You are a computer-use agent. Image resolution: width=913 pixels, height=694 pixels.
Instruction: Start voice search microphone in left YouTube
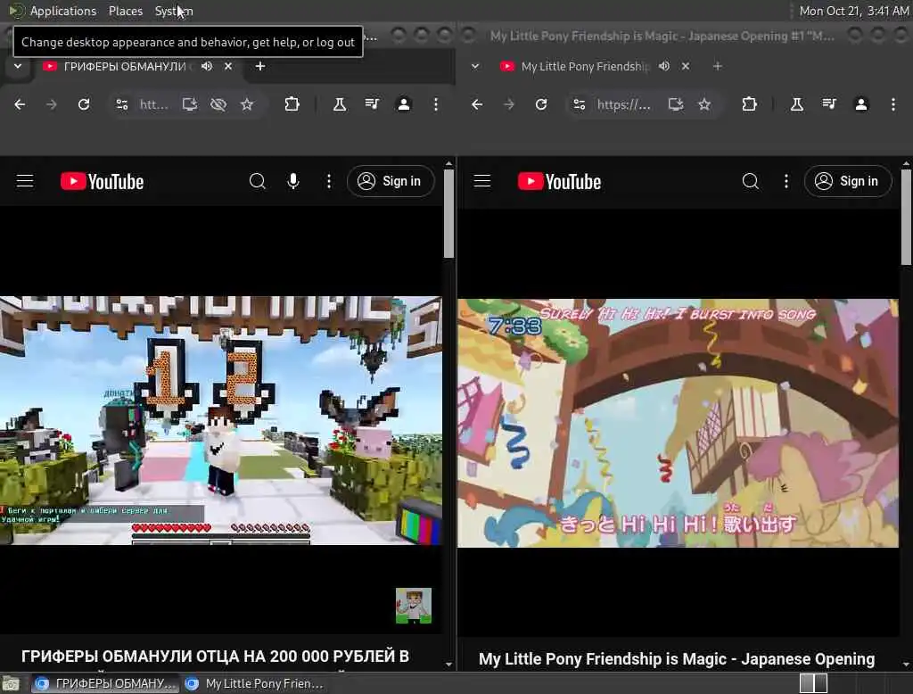tap(293, 181)
